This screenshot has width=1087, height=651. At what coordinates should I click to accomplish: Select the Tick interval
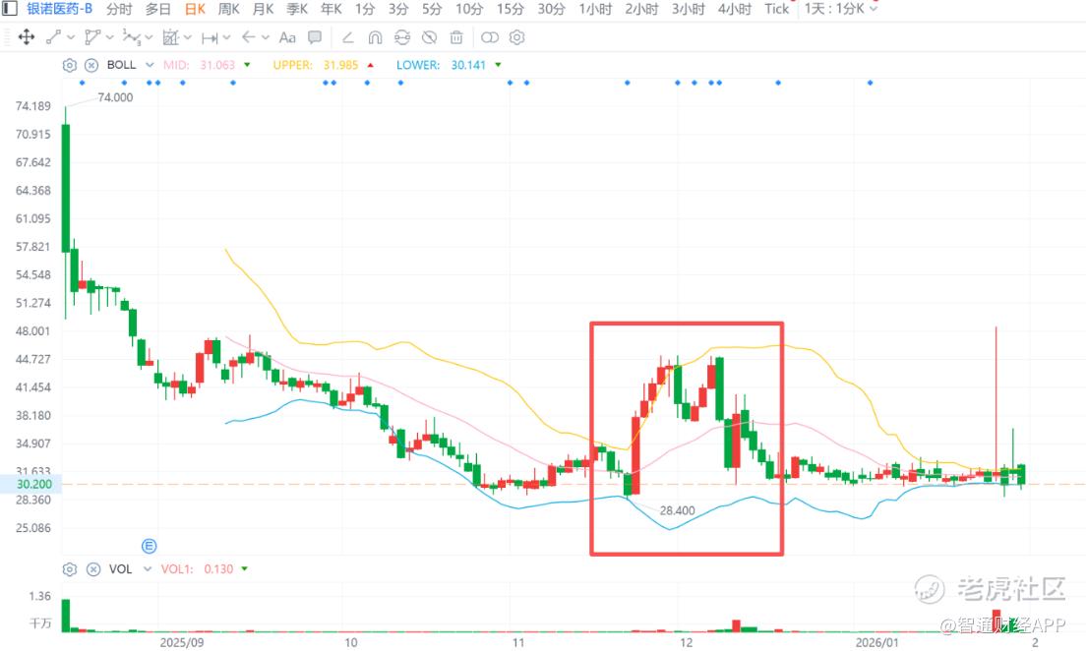tap(776, 9)
